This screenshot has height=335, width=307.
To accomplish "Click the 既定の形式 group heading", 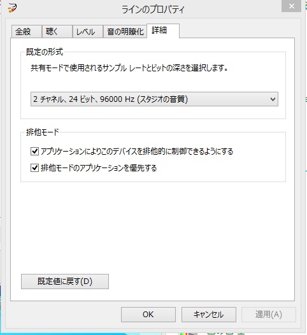I will point(45,52).
